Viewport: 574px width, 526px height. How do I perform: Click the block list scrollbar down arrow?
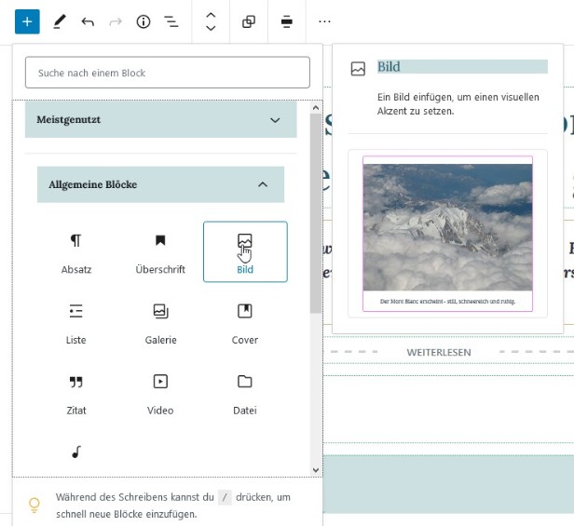[x=316, y=470]
